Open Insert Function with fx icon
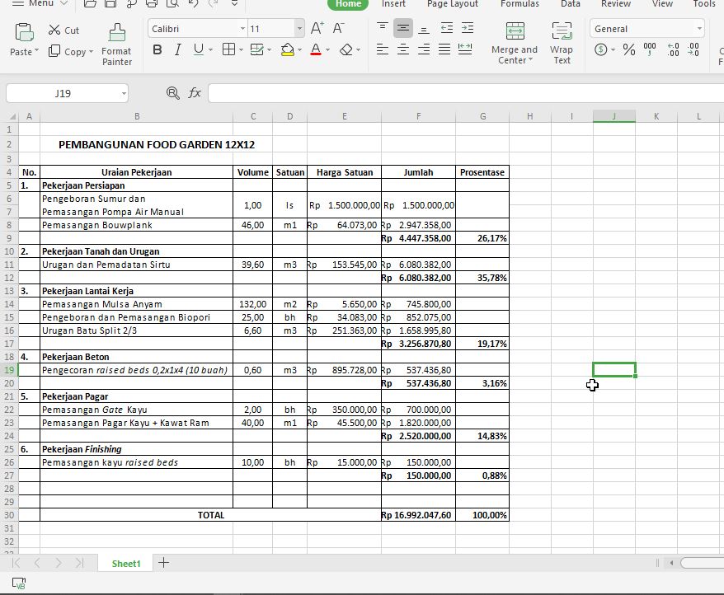This screenshot has height=595, width=724. coord(195,93)
